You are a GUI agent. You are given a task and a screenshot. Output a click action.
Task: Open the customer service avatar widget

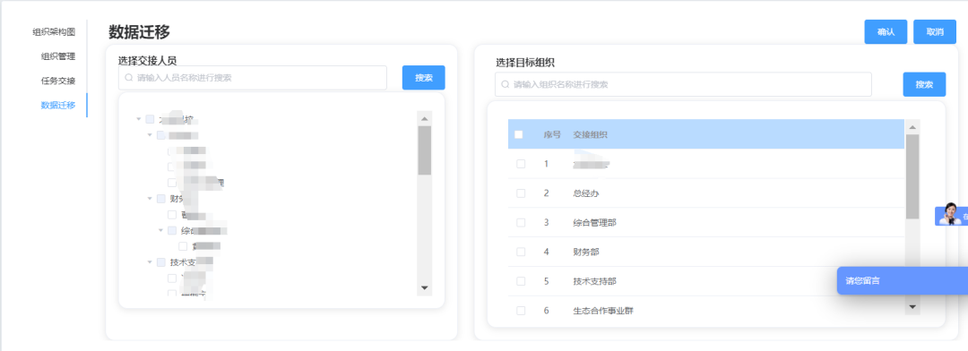[951, 214]
